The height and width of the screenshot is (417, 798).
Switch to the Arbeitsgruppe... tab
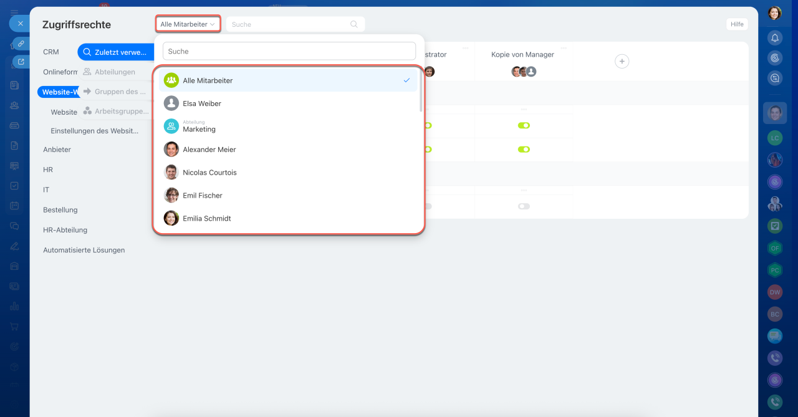pos(116,111)
